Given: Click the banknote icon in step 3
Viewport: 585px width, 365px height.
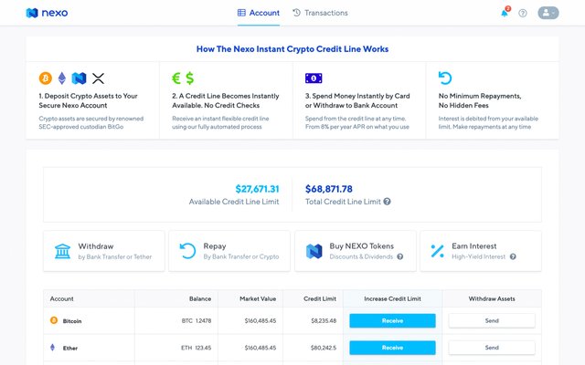Looking at the screenshot, I should [x=314, y=78].
